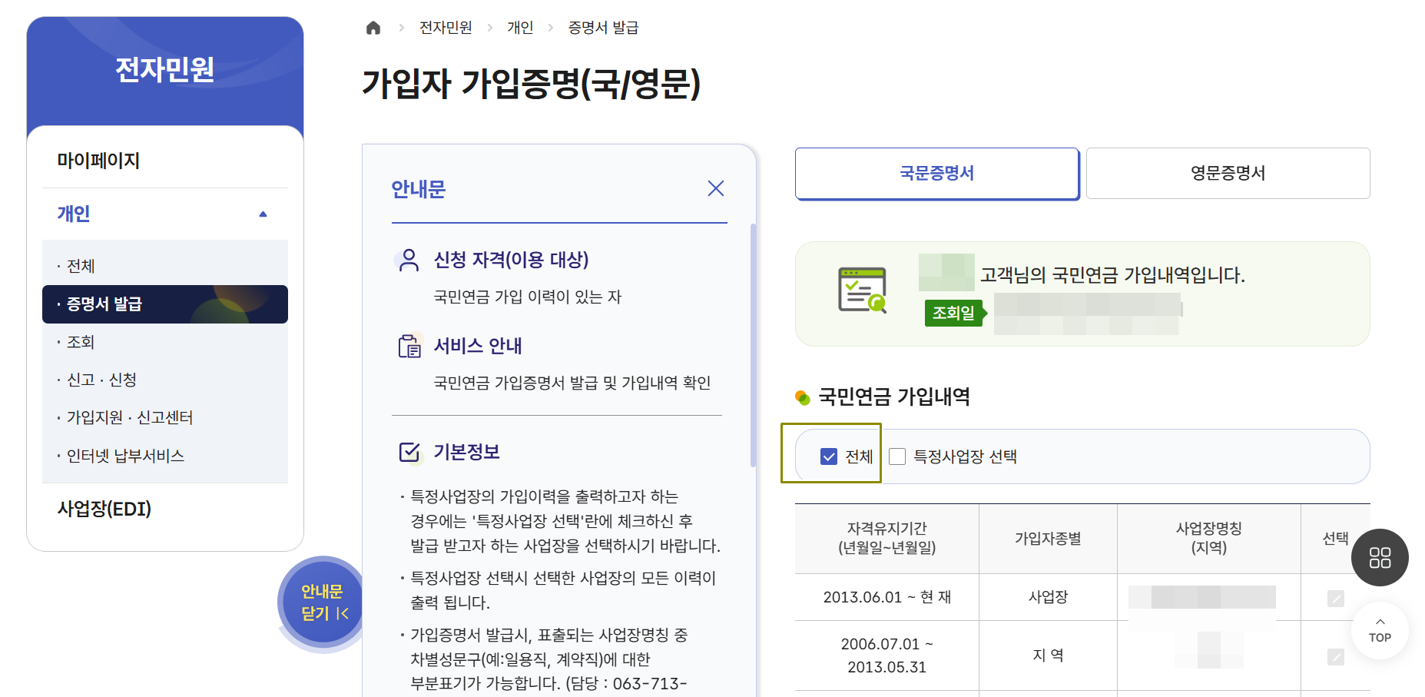Select the checkbox in the 2013.06.01 row
Screen dimensions: 1425x697
click(x=1335, y=597)
